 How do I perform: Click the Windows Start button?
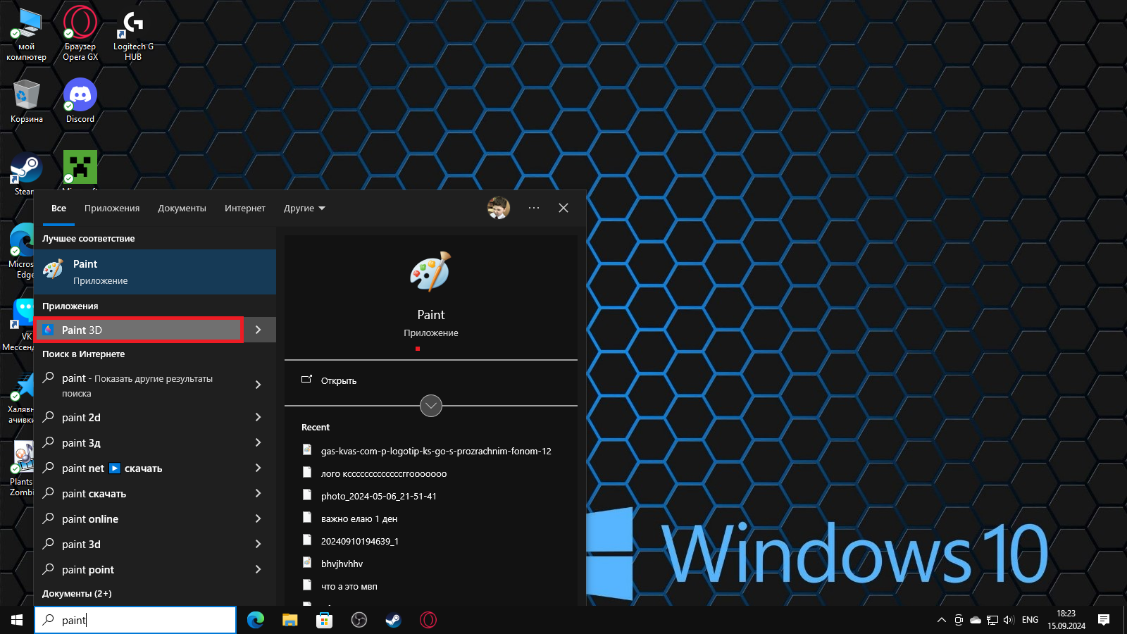17,620
